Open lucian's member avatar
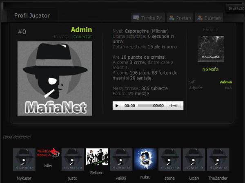The image size is (245, 183). coord(194,159)
